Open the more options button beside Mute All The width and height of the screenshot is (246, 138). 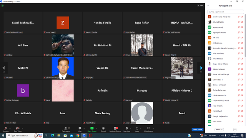pyautogui.click(x=235, y=130)
